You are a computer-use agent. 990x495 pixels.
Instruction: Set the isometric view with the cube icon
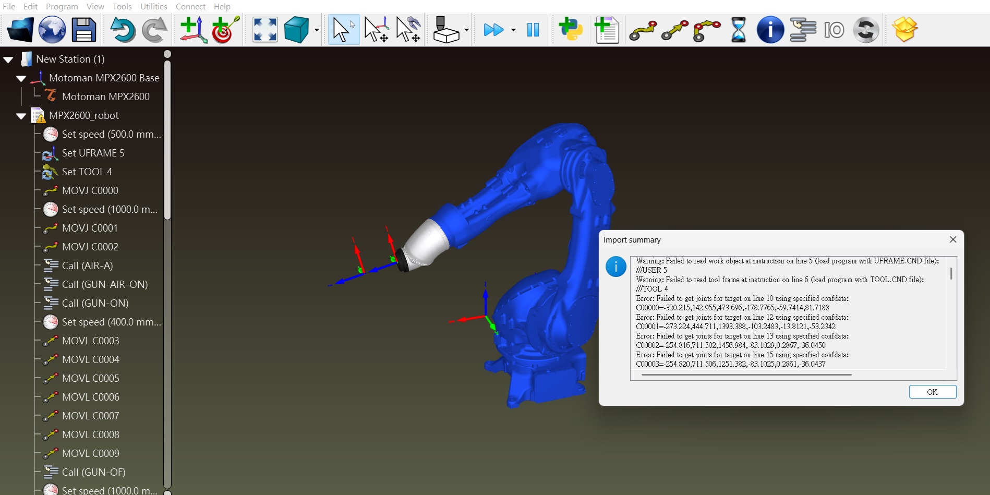pyautogui.click(x=297, y=30)
